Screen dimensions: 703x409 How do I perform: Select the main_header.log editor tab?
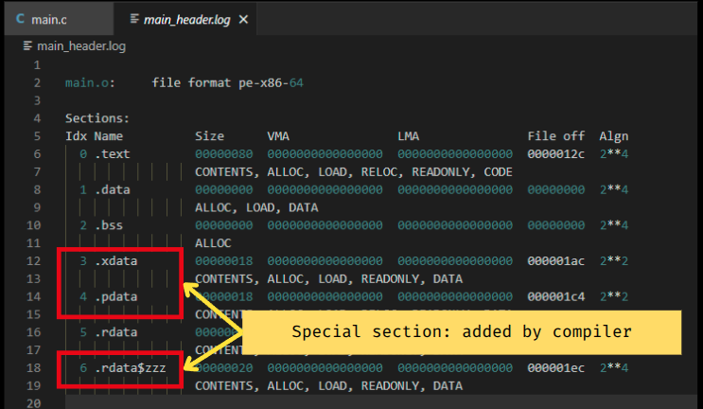tap(185, 18)
